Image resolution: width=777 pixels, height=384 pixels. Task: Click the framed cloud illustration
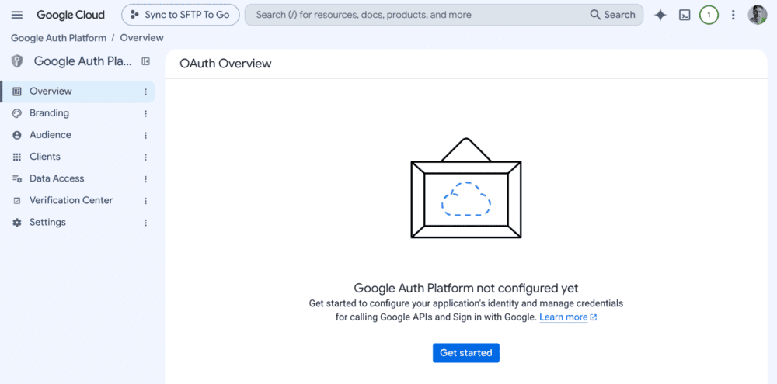[465, 188]
